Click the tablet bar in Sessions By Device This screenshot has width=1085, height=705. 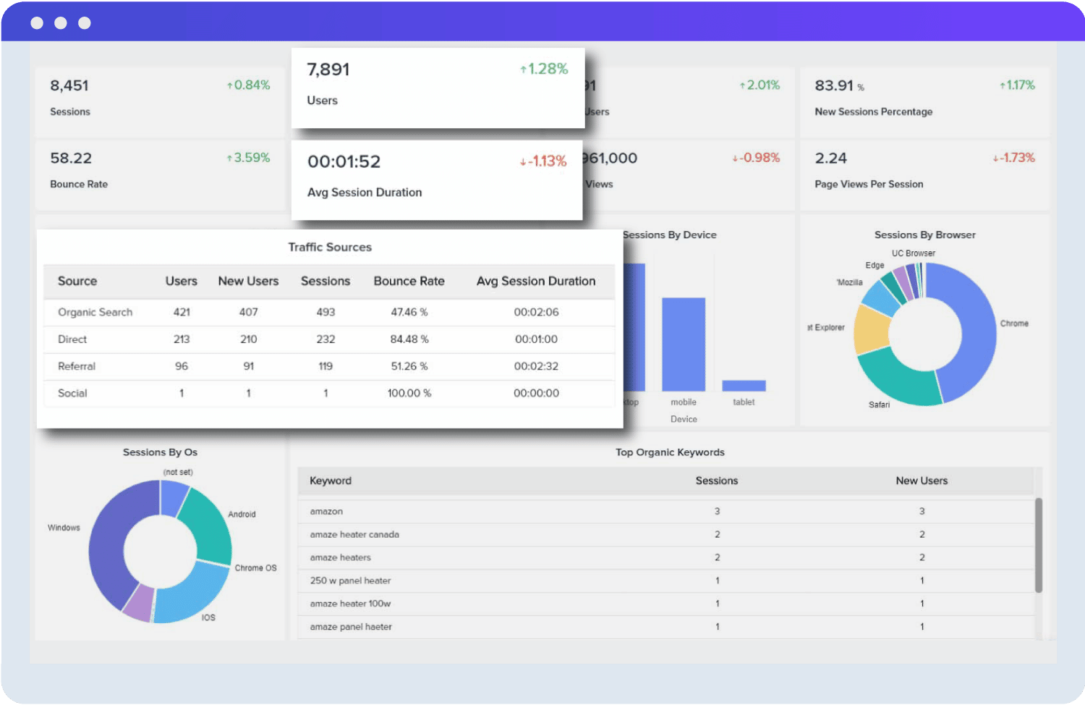pos(744,385)
